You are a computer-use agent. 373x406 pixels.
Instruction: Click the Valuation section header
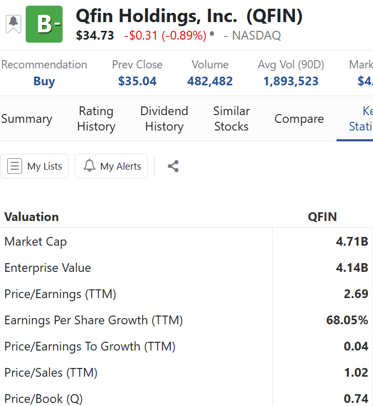31,217
